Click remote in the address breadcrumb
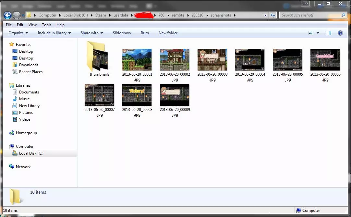 (x=178, y=15)
